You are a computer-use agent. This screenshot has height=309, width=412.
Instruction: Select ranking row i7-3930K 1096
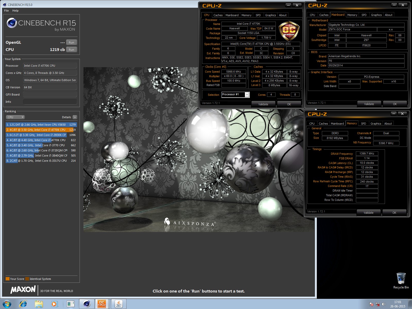[x=41, y=135]
